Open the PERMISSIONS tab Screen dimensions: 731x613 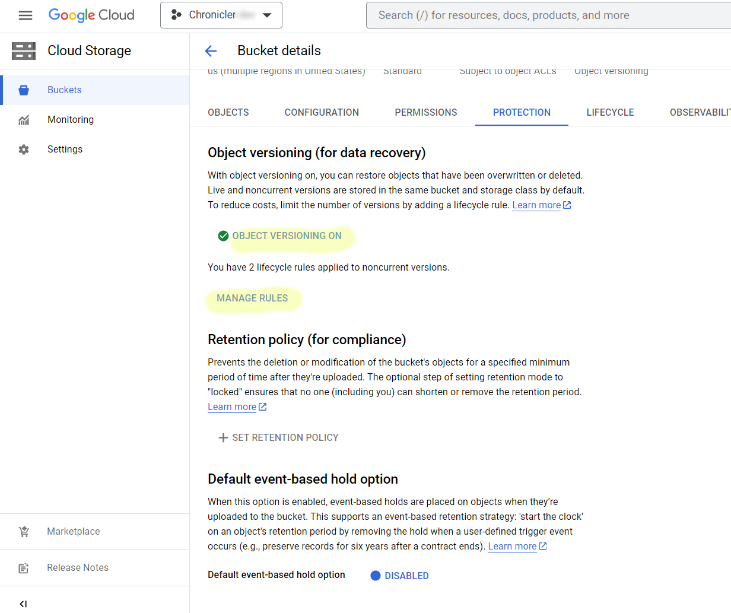click(x=425, y=112)
